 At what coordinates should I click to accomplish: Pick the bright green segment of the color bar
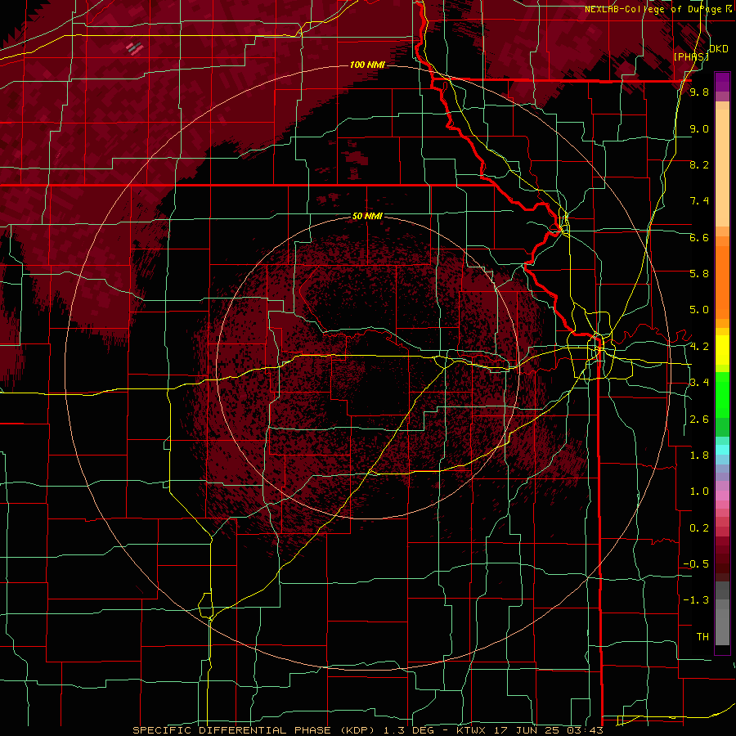click(x=722, y=394)
